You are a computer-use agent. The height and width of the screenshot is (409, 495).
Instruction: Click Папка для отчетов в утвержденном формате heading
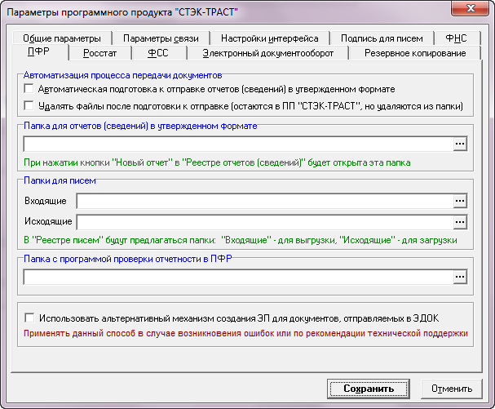tap(140, 126)
